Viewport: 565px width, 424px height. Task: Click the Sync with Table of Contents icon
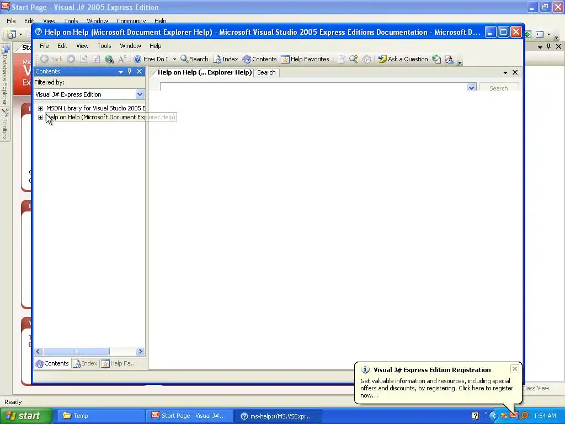coord(366,59)
